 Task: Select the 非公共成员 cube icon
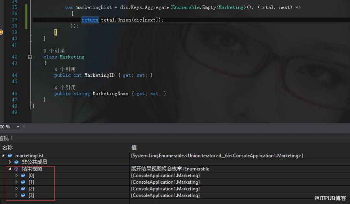(17, 162)
